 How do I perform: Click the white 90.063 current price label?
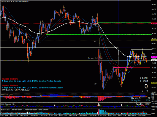(154, 60)
